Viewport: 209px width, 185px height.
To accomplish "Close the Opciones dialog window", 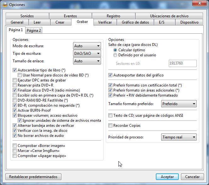I will point(200,3).
